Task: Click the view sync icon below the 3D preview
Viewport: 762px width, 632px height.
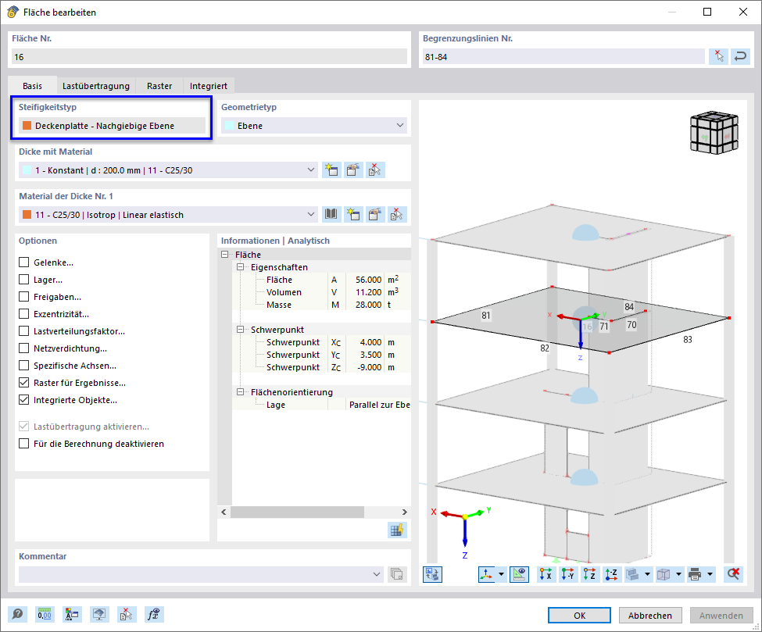Action: coord(432,574)
